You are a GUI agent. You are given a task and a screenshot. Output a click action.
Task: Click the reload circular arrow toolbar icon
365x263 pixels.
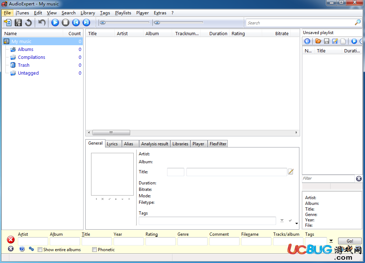(x=28, y=23)
